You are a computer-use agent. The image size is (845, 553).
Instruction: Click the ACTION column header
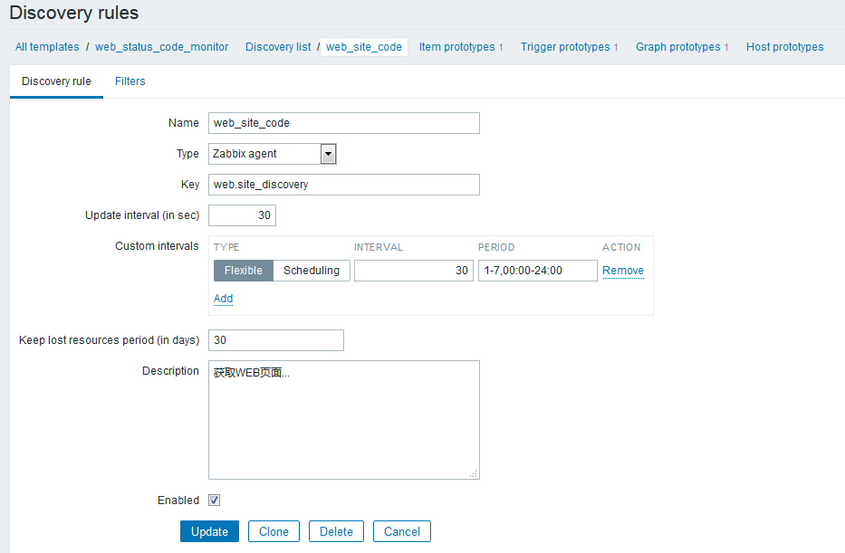pos(621,247)
